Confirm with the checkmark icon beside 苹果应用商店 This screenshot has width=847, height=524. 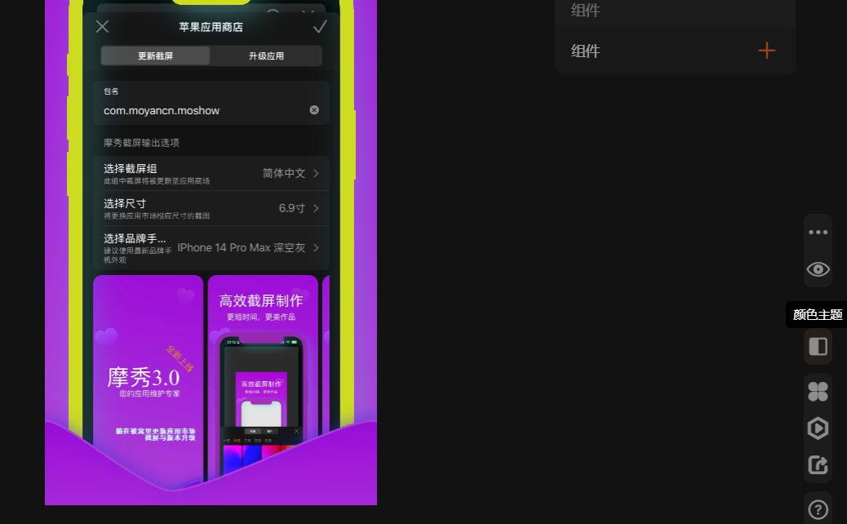320,26
